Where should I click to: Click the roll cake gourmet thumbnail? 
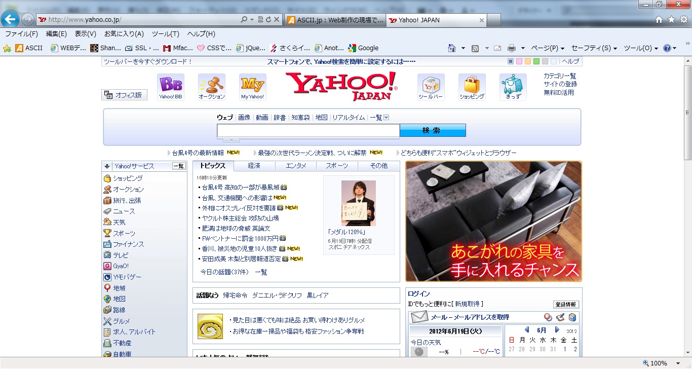coord(210,326)
